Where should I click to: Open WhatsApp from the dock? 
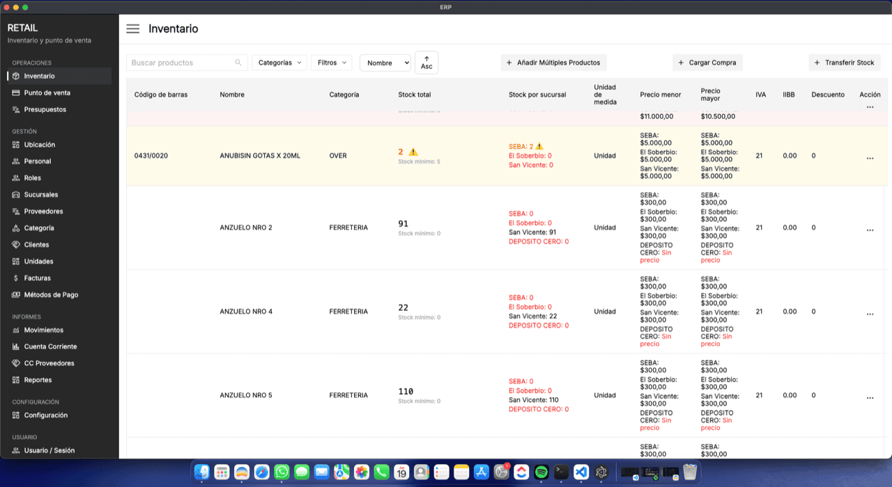click(282, 472)
